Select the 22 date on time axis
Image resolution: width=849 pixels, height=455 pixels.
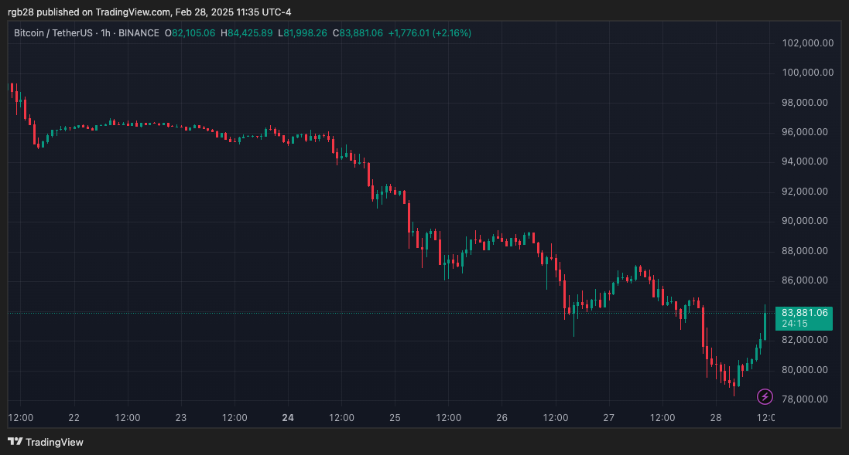(x=74, y=418)
